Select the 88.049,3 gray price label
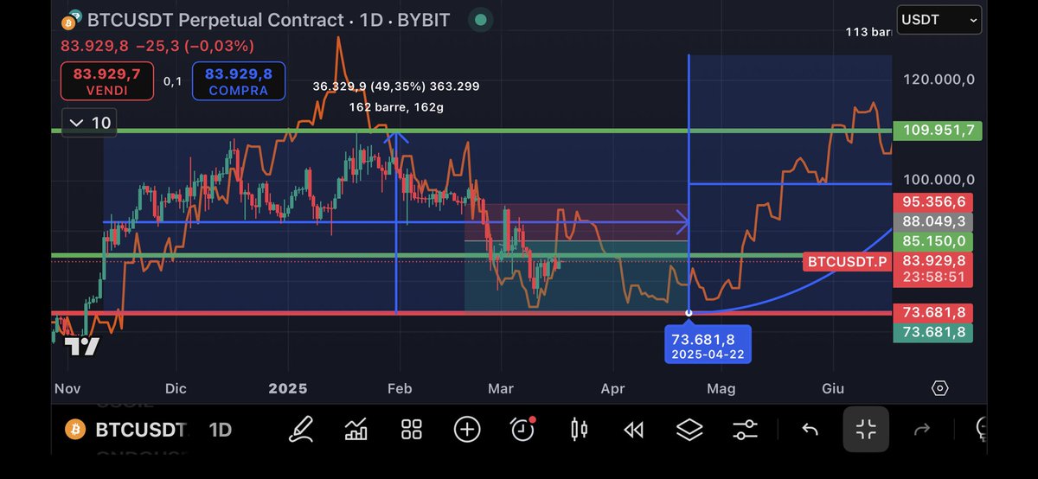The width and height of the screenshot is (1038, 479). pyautogui.click(x=932, y=221)
